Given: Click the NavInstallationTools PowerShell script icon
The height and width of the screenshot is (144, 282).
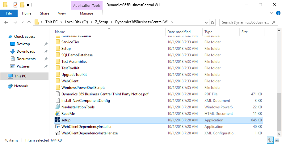Looking at the screenshot, I should (57, 107).
